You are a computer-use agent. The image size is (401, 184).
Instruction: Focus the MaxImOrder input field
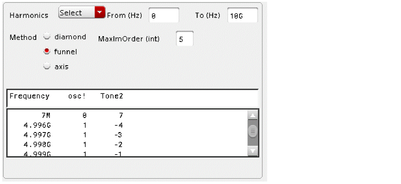tap(184, 39)
